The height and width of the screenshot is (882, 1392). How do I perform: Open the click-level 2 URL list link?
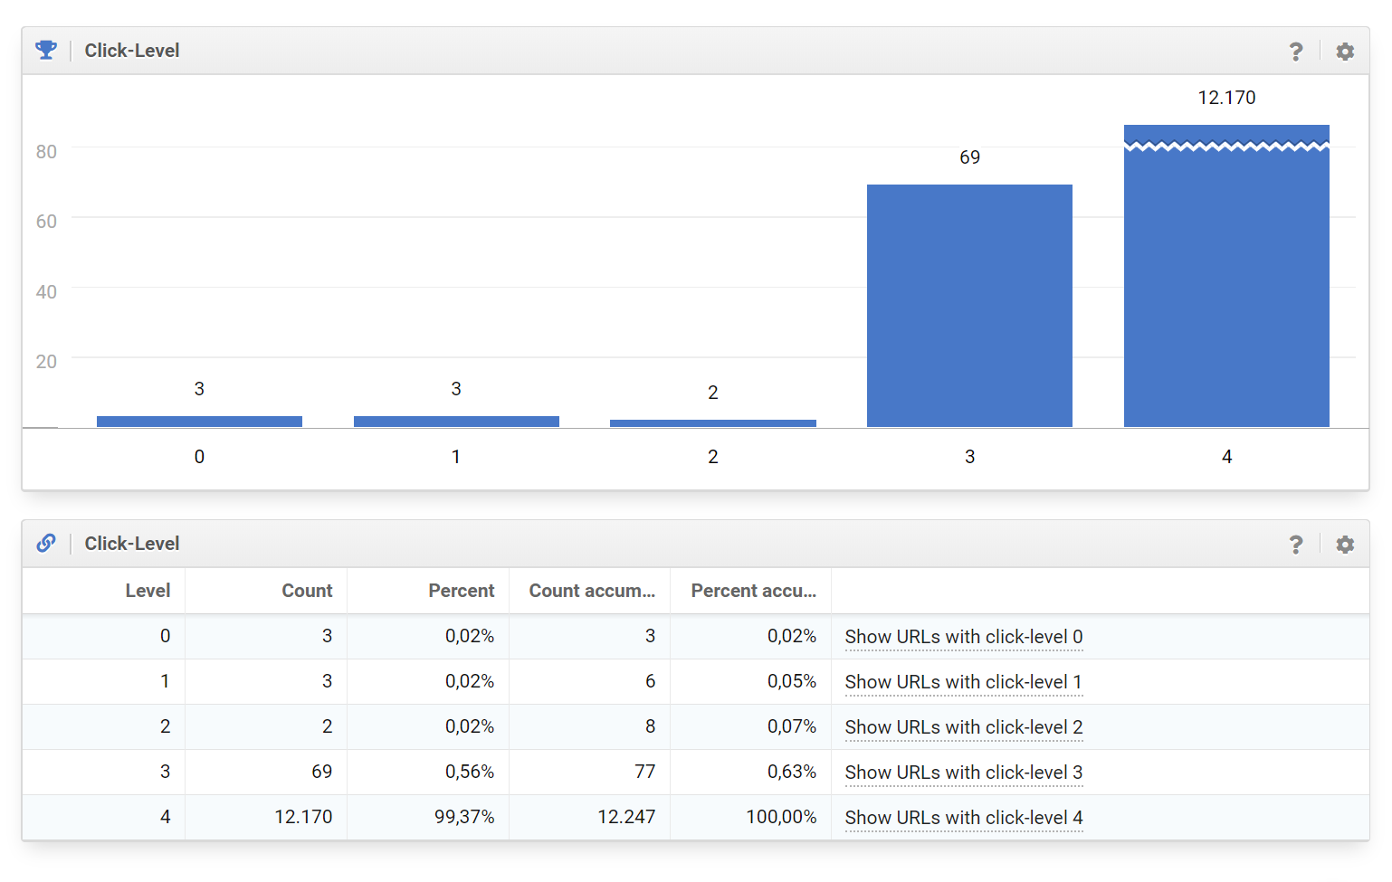tap(963, 727)
